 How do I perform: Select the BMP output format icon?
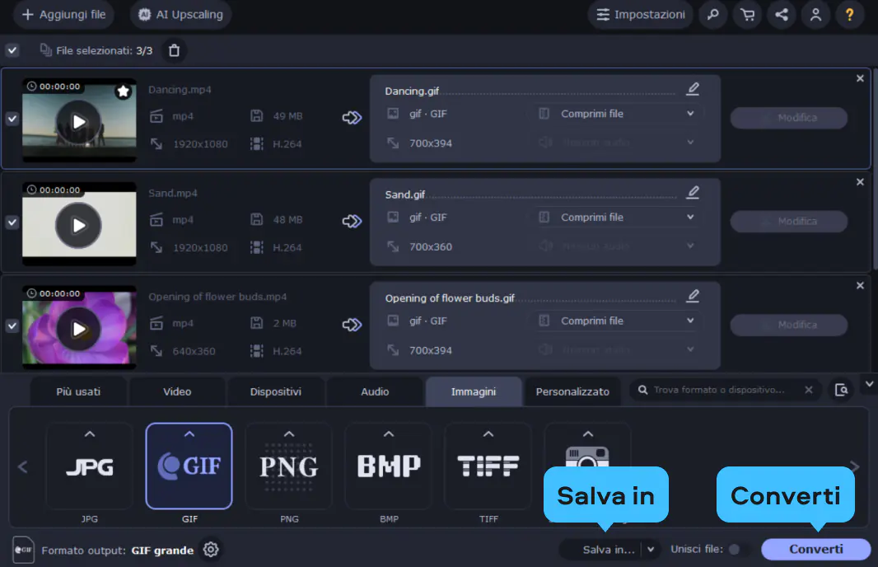tap(388, 466)
